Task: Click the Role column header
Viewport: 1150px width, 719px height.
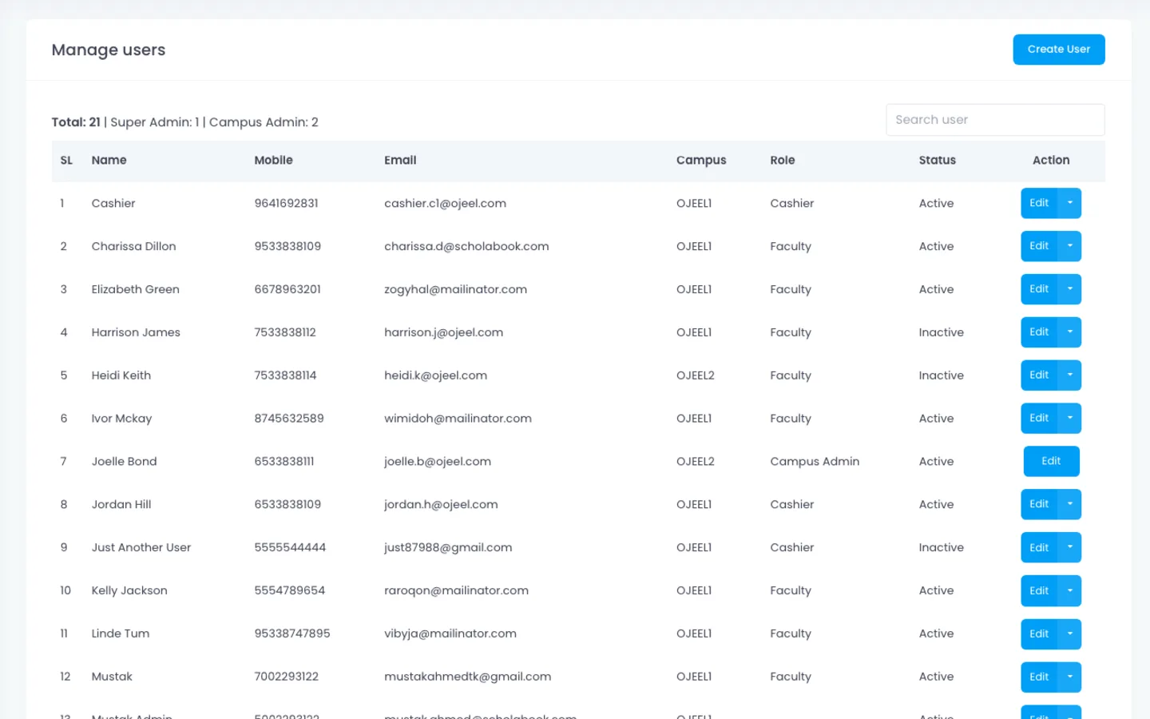Action: (x=783, y=160)
